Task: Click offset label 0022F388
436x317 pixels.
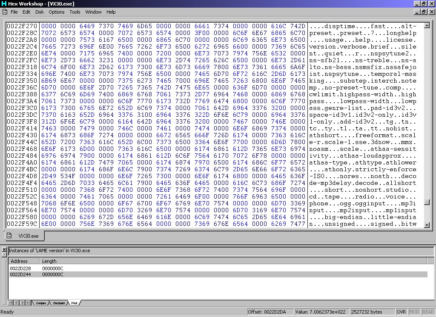Action: [x=22, y=94]
